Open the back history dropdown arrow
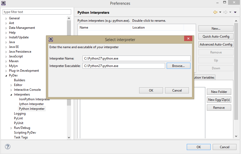The height and width of the screenshot is (154, 241). coord(220,12)
